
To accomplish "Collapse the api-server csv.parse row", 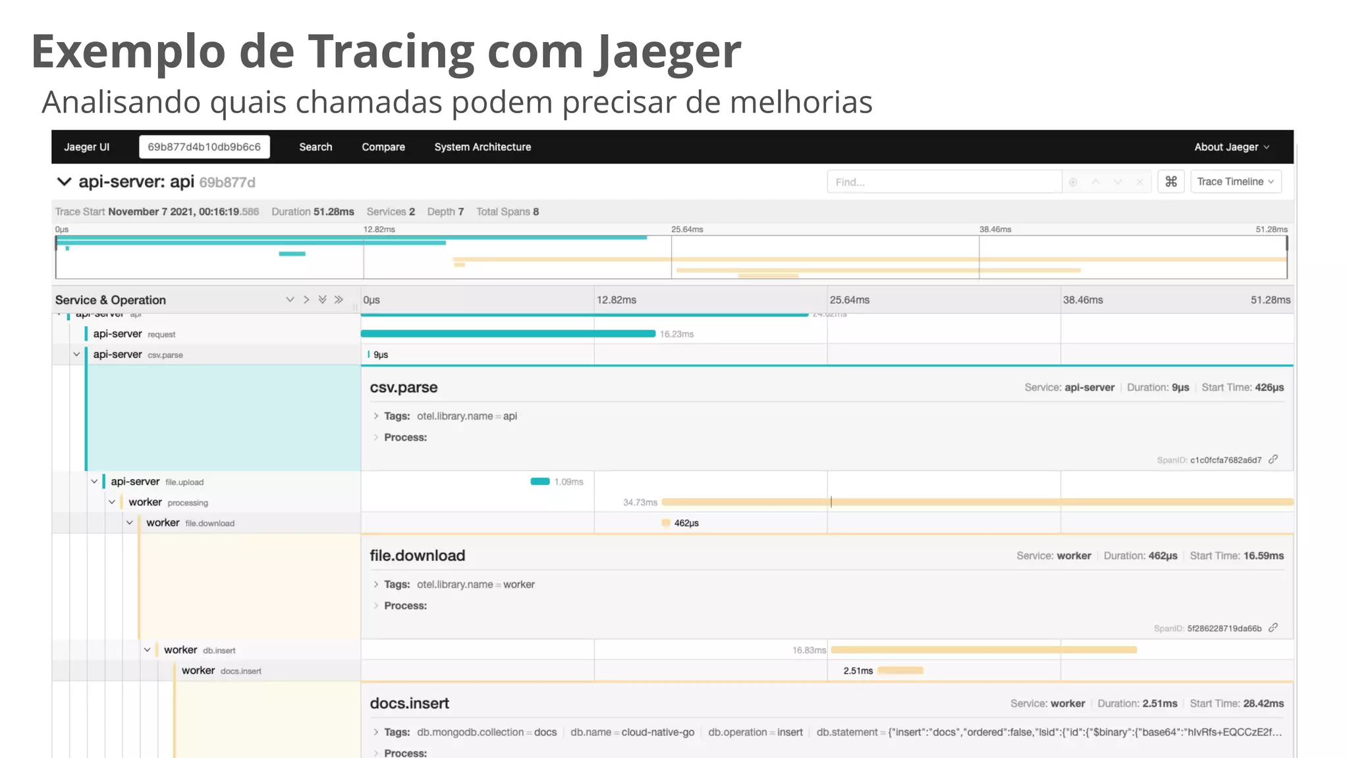I will coord(76,354).
